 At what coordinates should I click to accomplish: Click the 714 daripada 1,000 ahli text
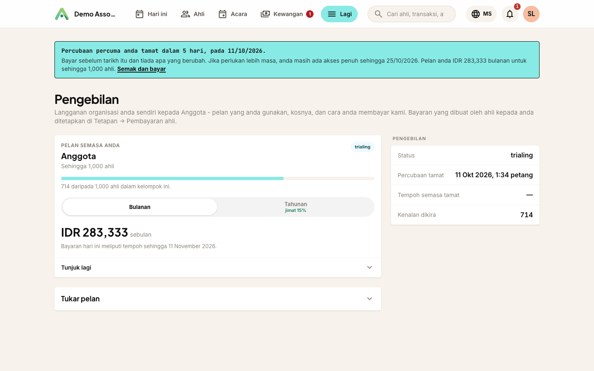click(116, 186)
